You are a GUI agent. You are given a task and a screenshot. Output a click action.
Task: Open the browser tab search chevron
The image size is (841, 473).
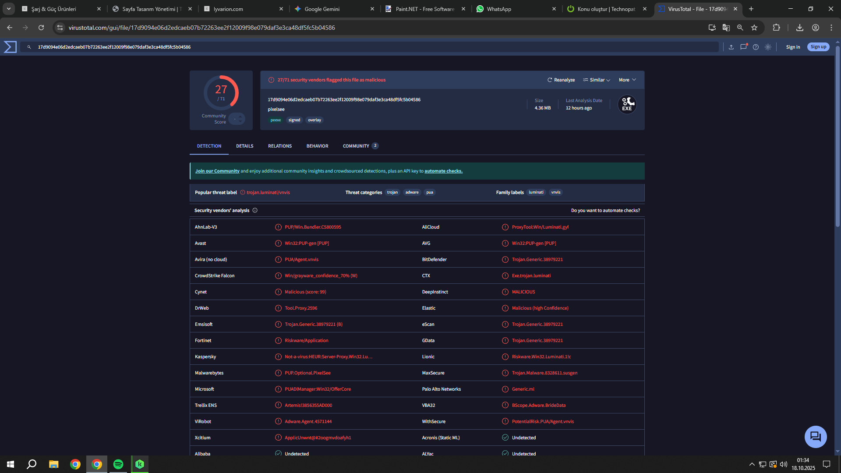point(8,9)
